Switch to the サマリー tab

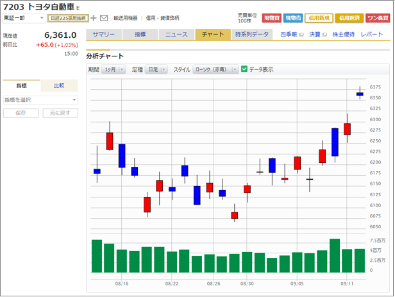coord(104,35)
